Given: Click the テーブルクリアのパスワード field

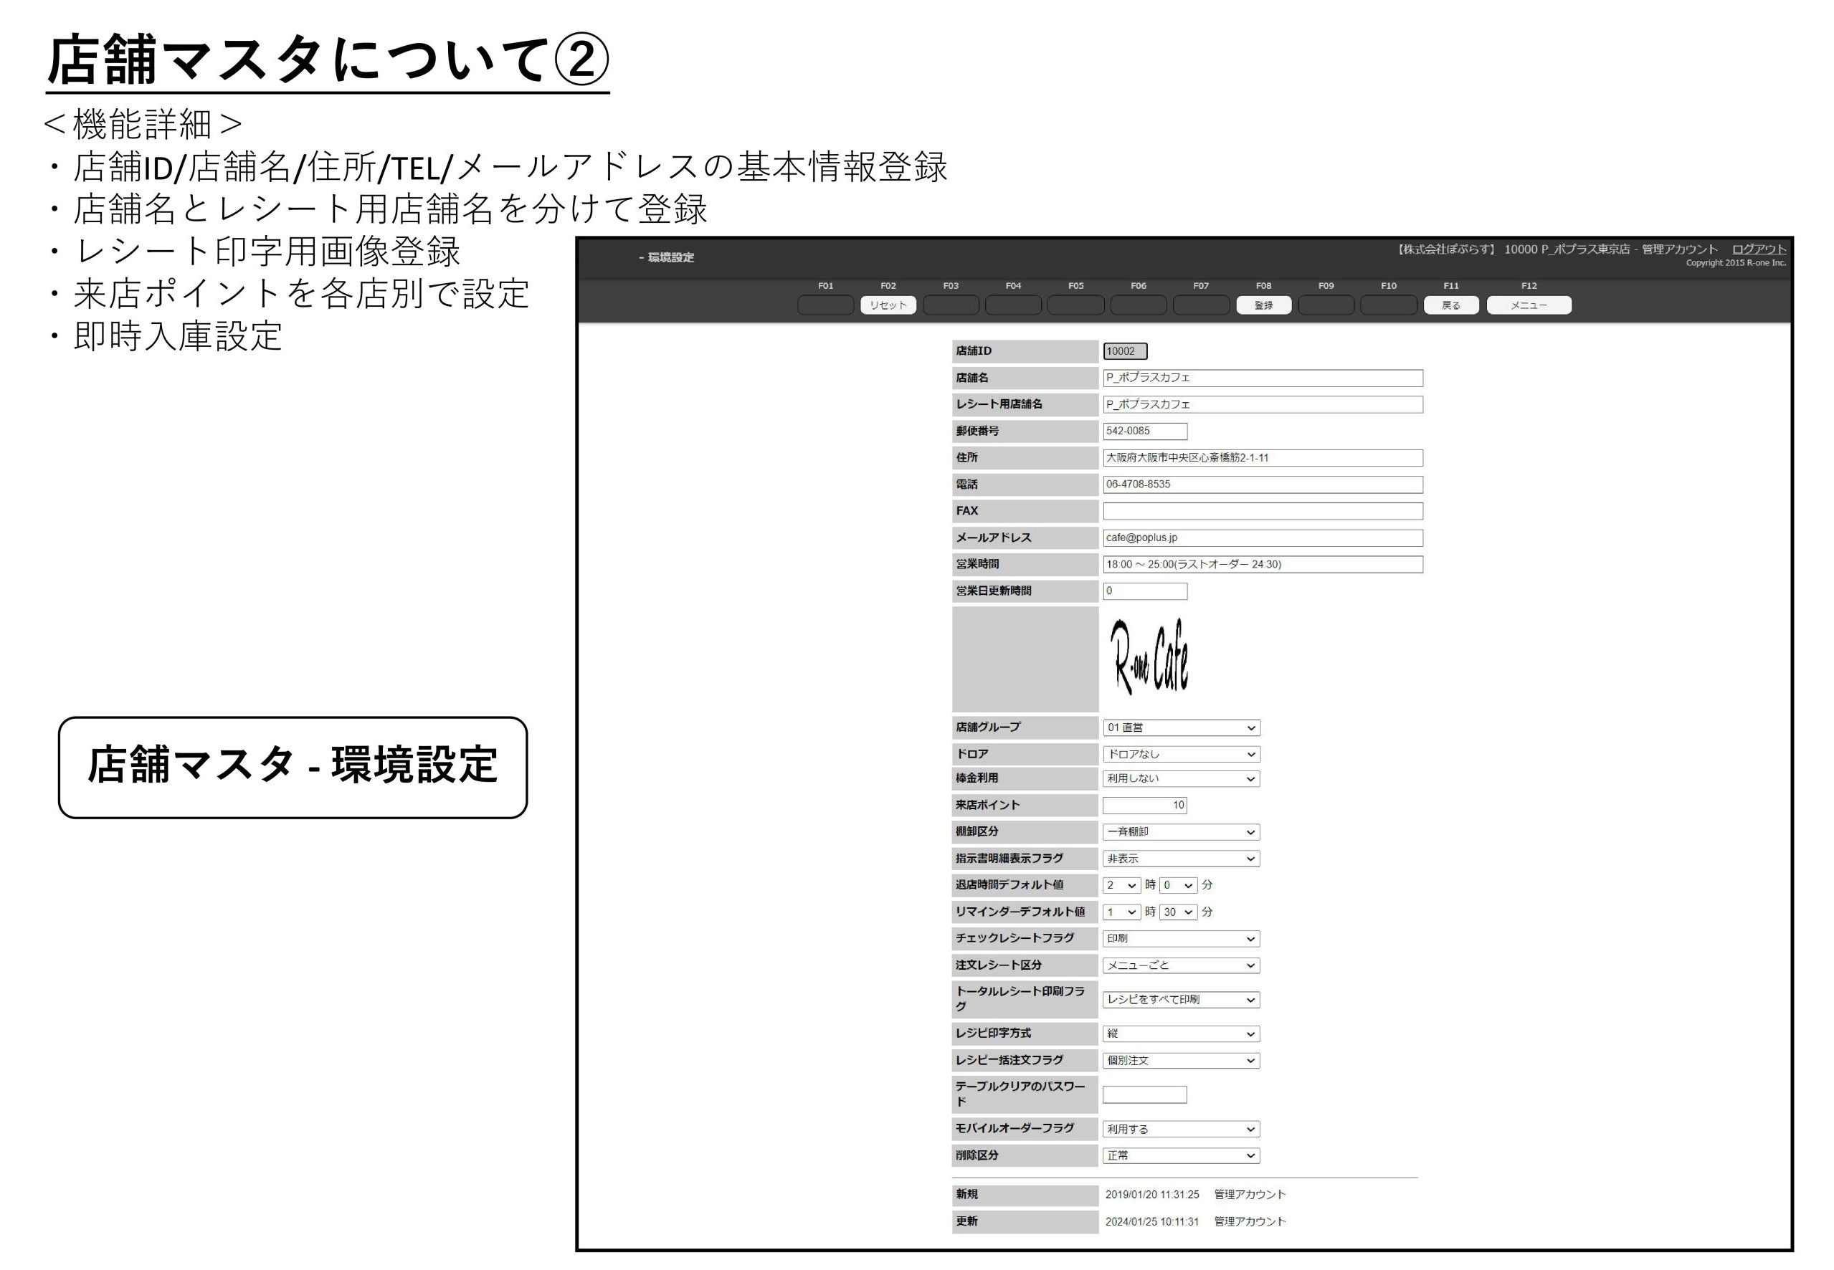Looking at the screenshot, I should 1144,1094.
